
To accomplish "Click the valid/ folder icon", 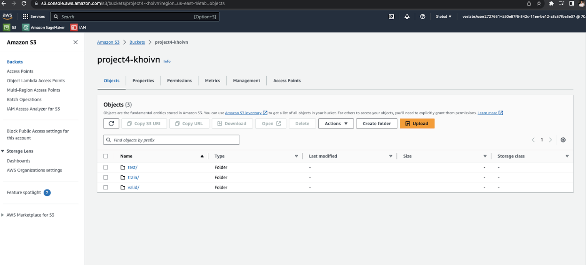I will click(x=123, y=187).
